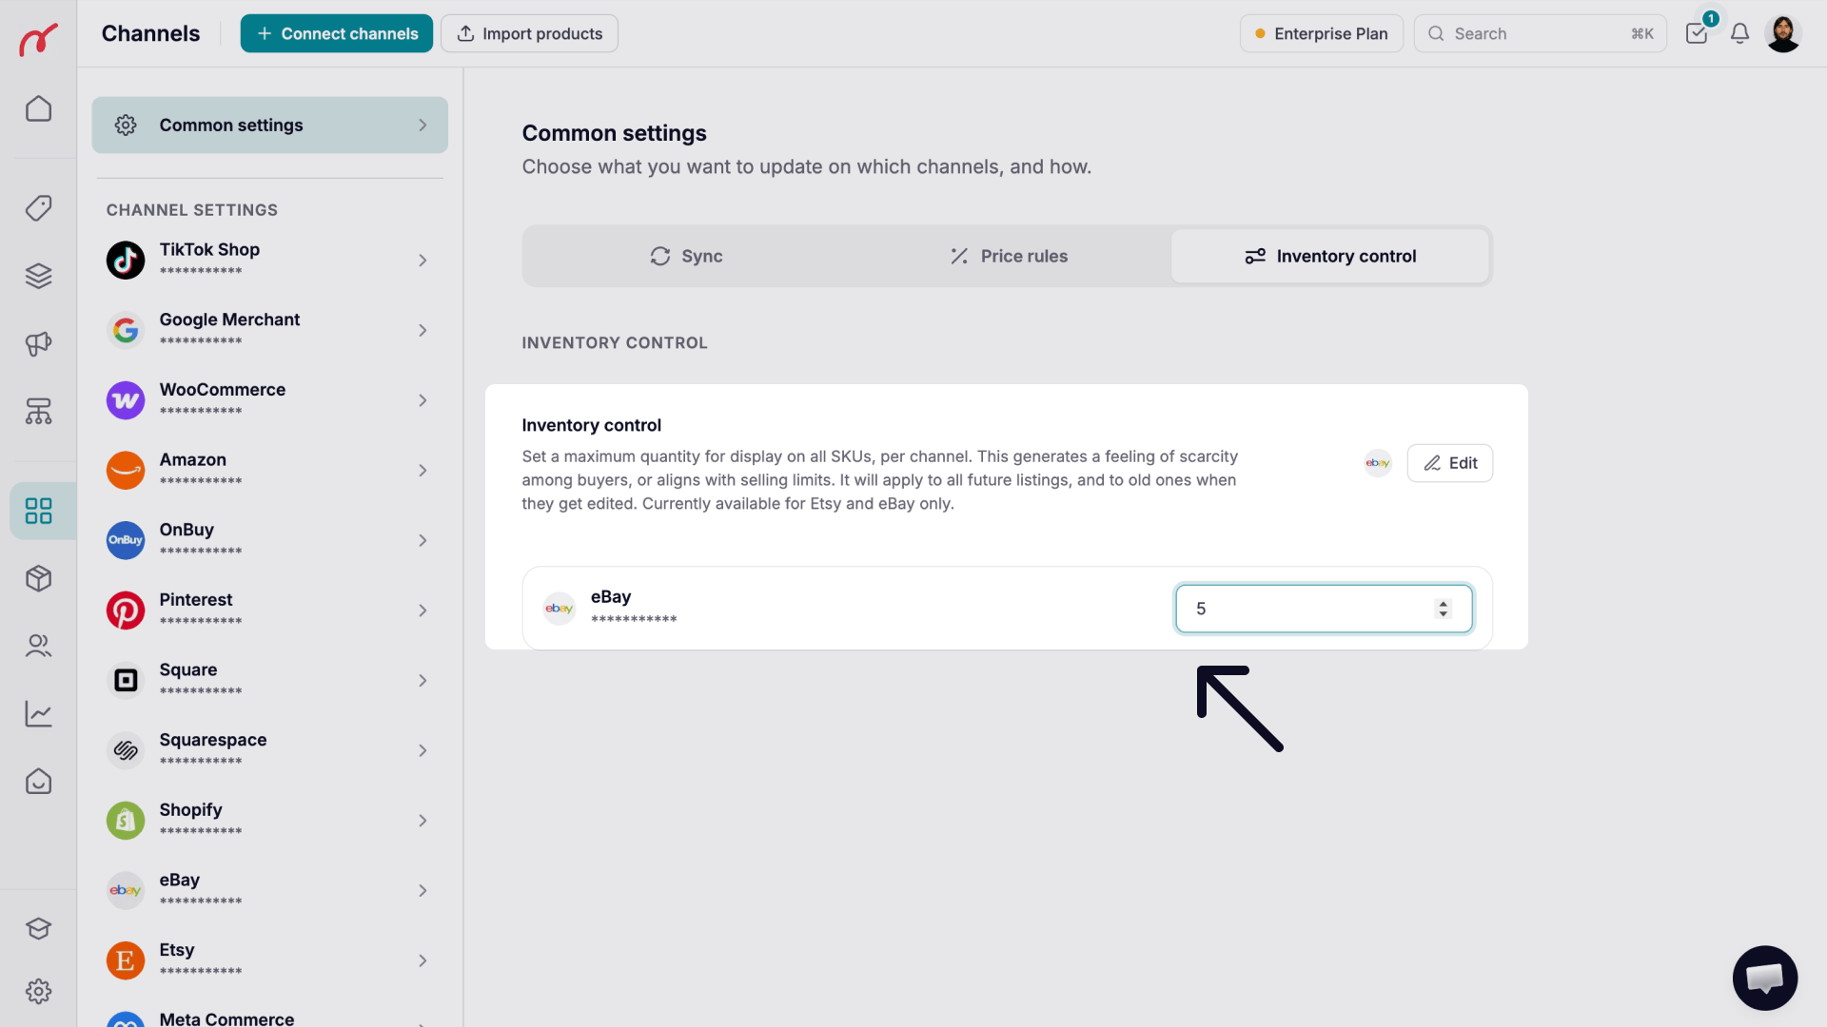
Task: Open the settings gear in sidebar
Action: 38,992
